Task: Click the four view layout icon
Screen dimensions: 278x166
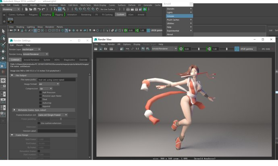Action: coord(3,88)
